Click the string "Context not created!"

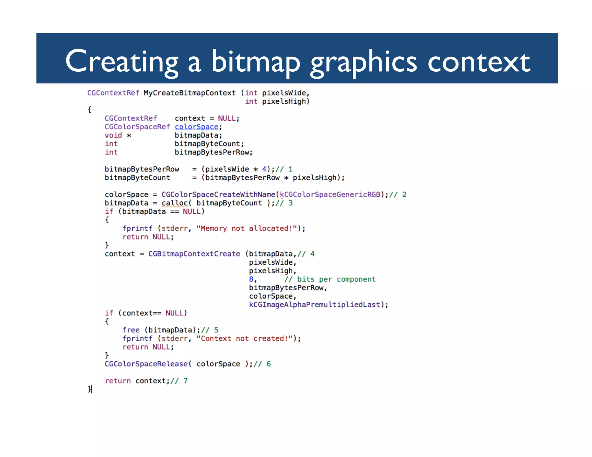click(245, 339)
